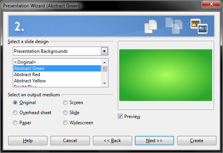Click the Create button

coord(197,141)
